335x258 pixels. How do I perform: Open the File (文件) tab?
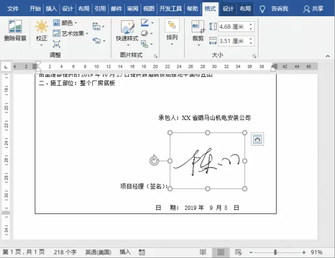coord(13,9)
